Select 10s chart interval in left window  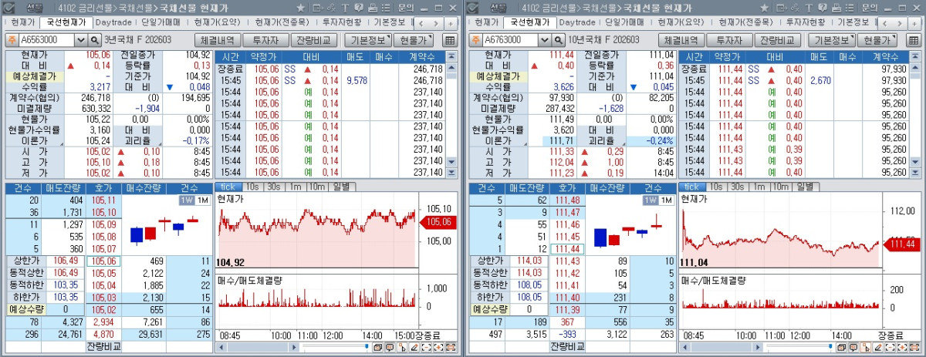click(x=252, y=187)
